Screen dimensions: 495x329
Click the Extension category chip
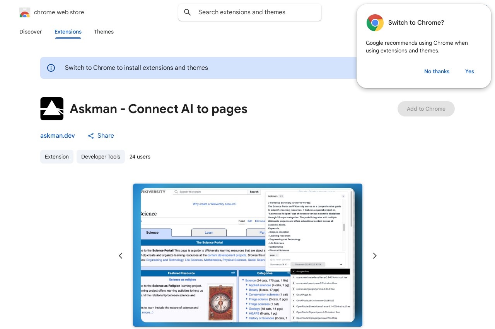point(57,157)
